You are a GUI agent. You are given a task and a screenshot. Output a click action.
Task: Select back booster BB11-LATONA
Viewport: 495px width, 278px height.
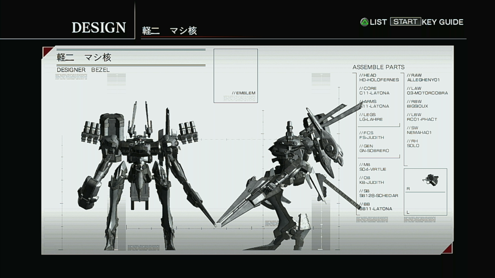(x=376, y=208)
